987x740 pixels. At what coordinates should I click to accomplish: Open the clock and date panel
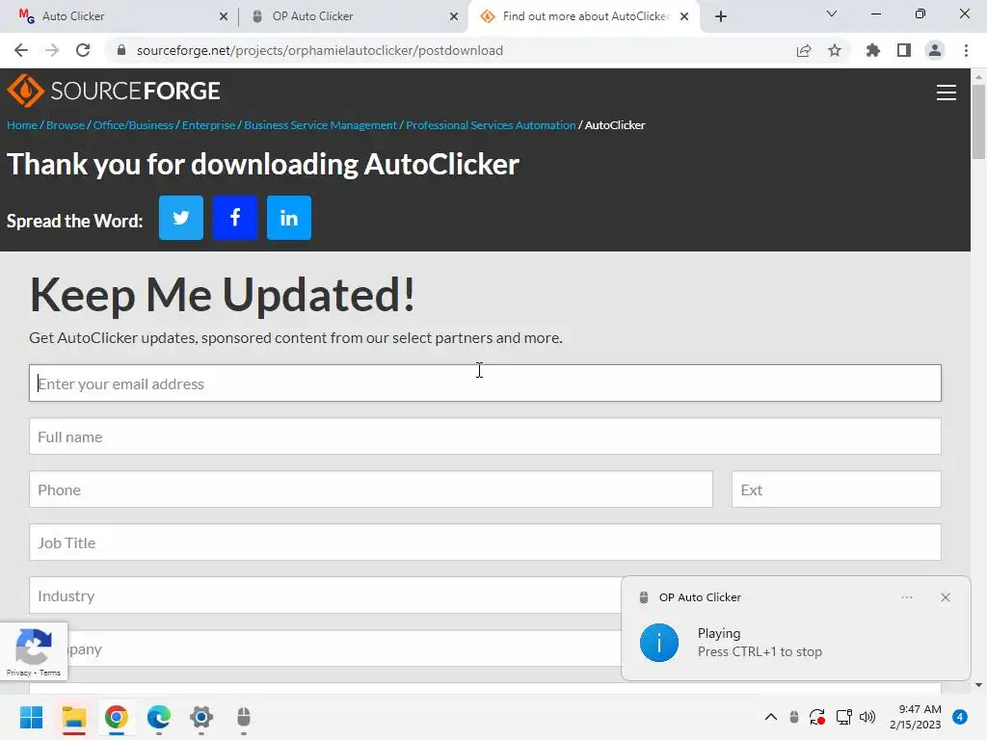916,717
